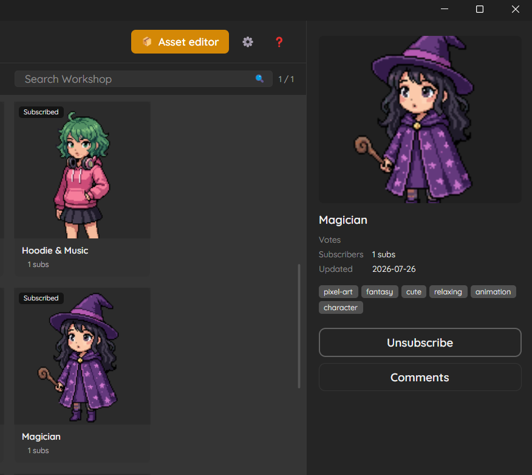Click the 1 / 1 page indicator

pyautogui.click(x=286, y=79)
